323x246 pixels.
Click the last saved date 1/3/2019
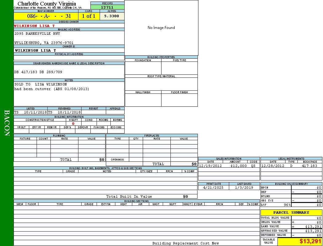pos(244,188)
